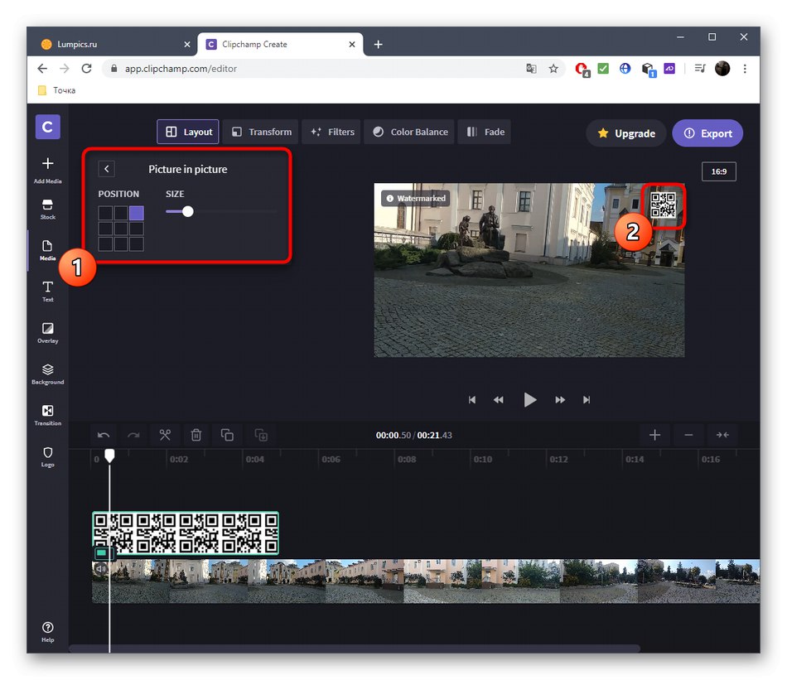Open the 16:9 aspect ratio selector
The height and width of the screenshot is (680, 787).
[719, 171]
